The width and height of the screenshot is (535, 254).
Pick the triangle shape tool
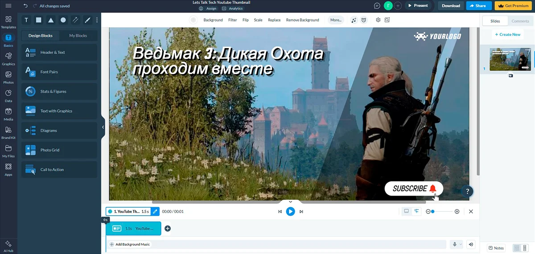[x=51, y=20]
